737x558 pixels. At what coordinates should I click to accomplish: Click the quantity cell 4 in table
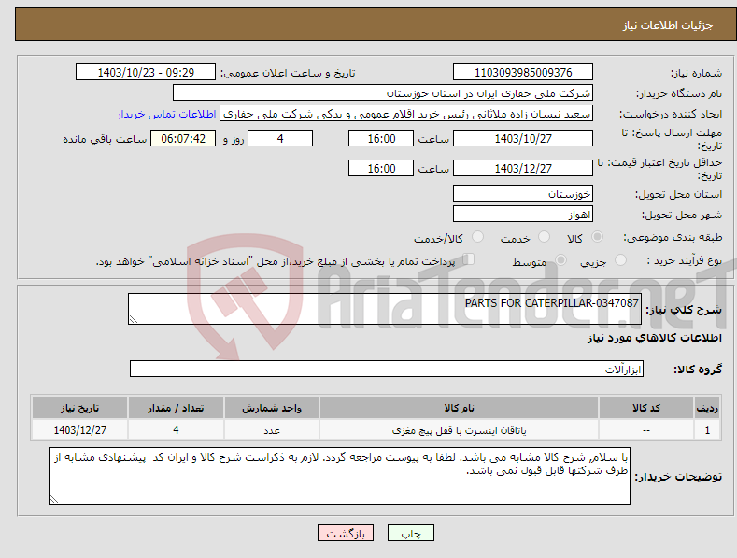[176, 430]
